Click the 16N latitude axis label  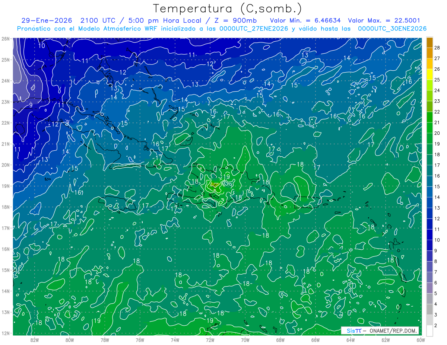coord(5,249)
